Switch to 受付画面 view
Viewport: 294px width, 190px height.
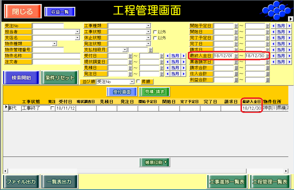click(x=122, y=92)
